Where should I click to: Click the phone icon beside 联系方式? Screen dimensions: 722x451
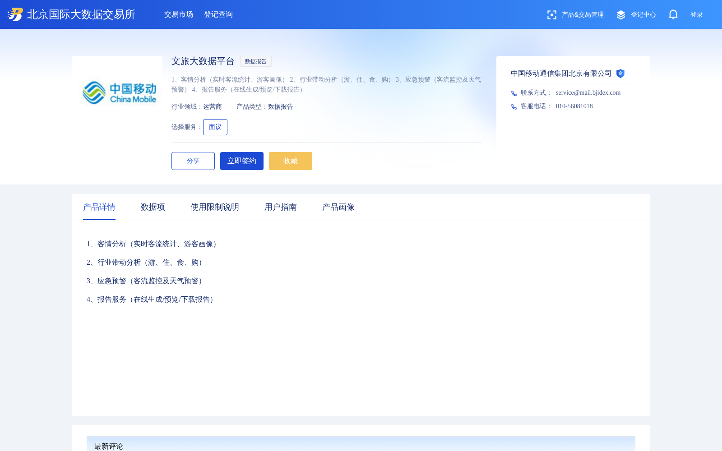tap(514, 93)
